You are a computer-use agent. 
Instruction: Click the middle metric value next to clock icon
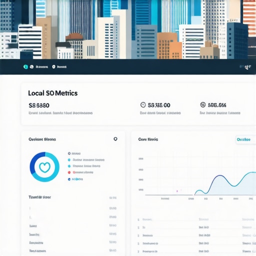tap(159, 105)
